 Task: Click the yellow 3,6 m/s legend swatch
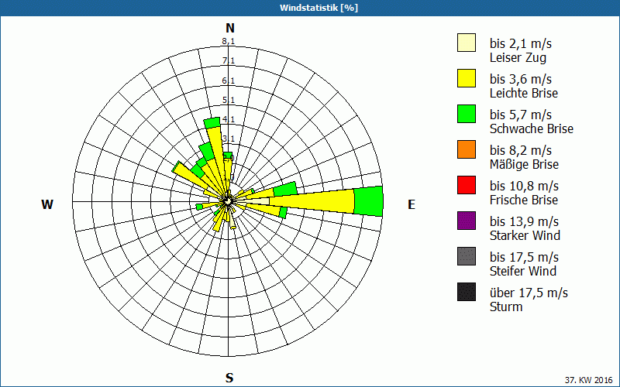pos(467,78)
